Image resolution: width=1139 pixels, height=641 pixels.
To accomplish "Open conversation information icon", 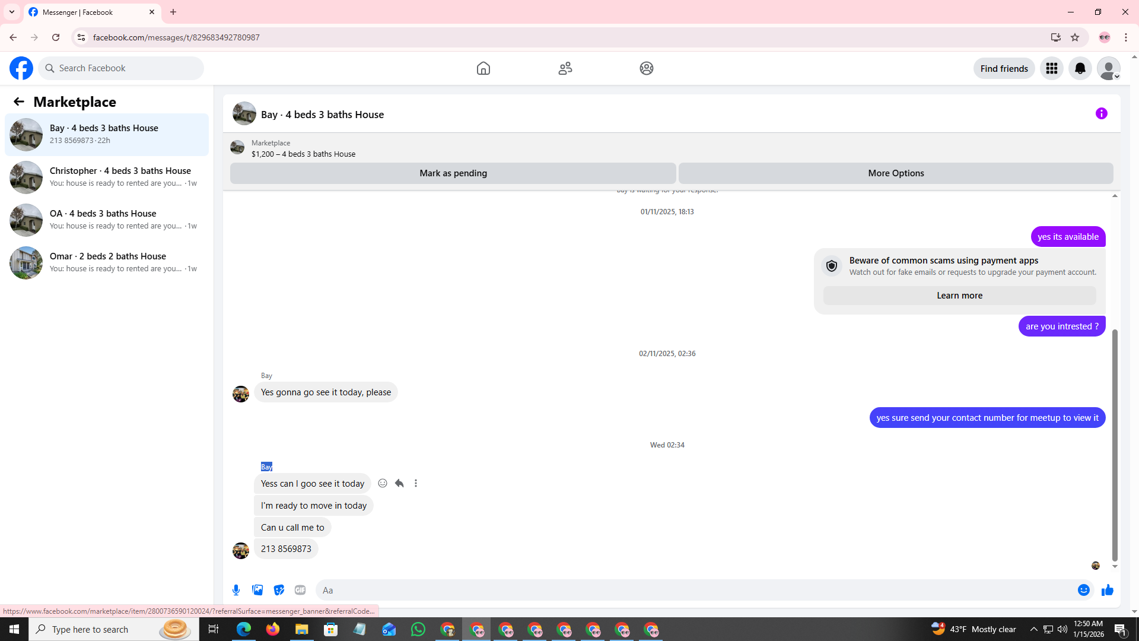I will [1101, 113].
